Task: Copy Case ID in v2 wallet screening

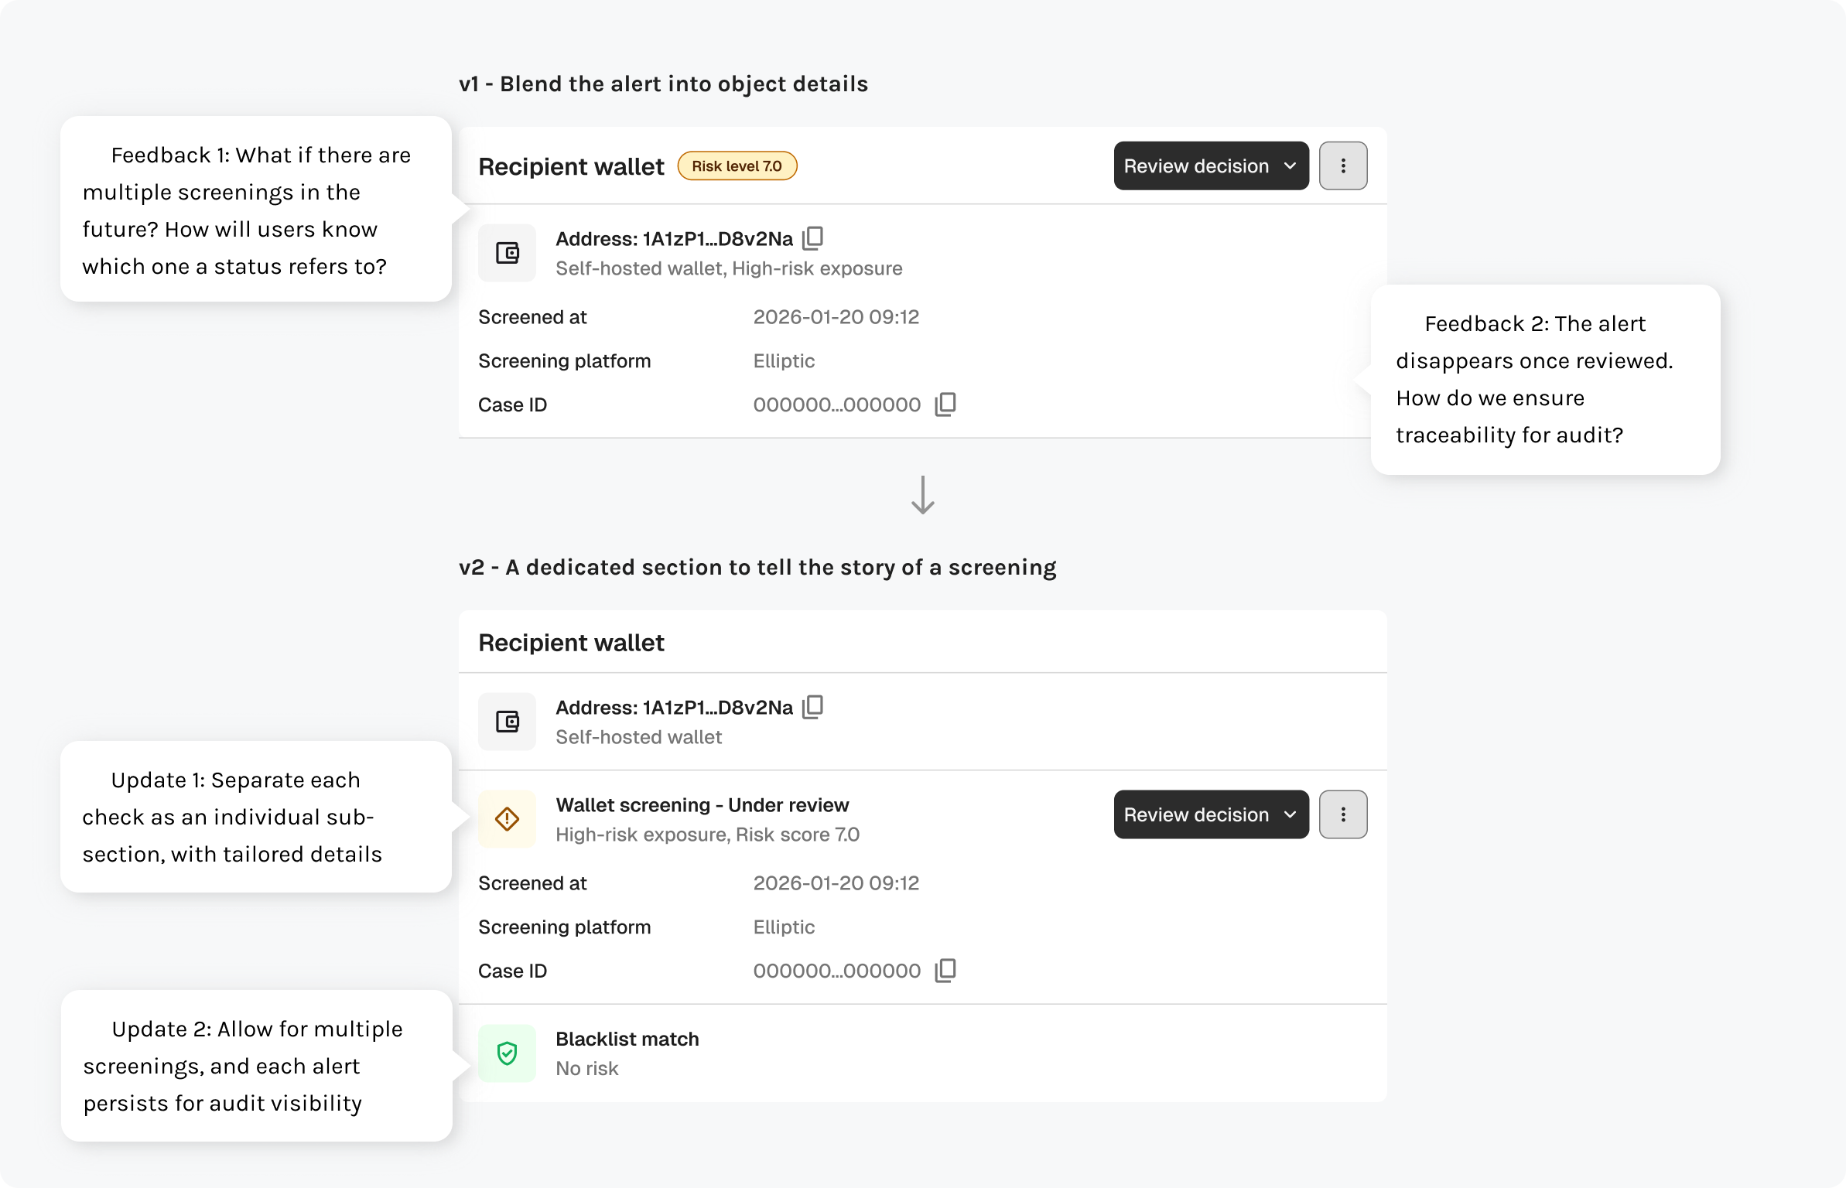Action: click(x=945, y=971)
